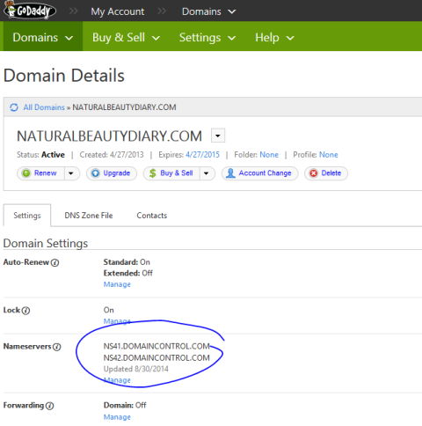Click the Upgrade button
The image size is (422, 426).
tap(112, 173)
